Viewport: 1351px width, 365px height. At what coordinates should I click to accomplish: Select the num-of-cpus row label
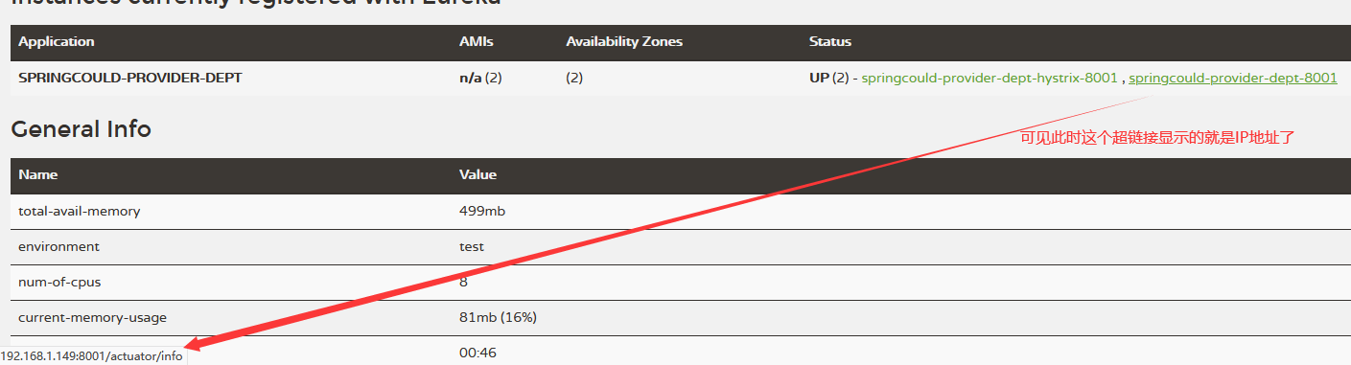[59, 282]
